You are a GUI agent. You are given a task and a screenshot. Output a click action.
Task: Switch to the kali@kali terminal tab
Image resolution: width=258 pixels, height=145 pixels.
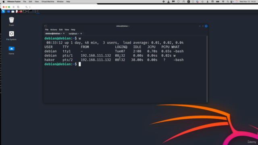coord(74,33)
